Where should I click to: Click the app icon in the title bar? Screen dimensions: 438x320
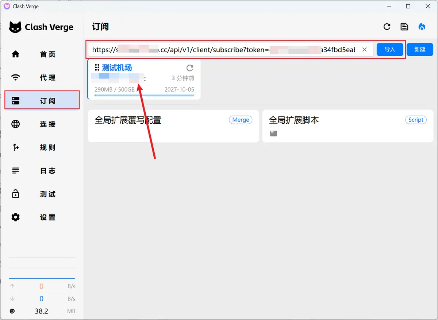pyautogui.click(x=7, y=6)
